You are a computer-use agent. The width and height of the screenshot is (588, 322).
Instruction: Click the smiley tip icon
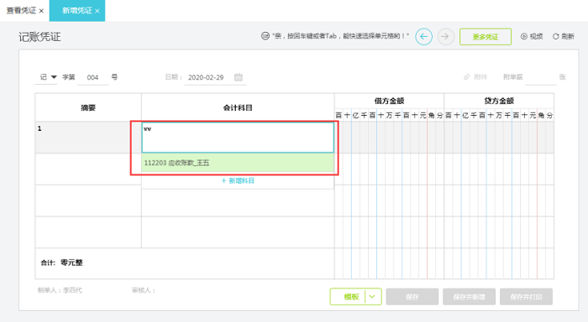pyautogui.click(x=265, y=36)
